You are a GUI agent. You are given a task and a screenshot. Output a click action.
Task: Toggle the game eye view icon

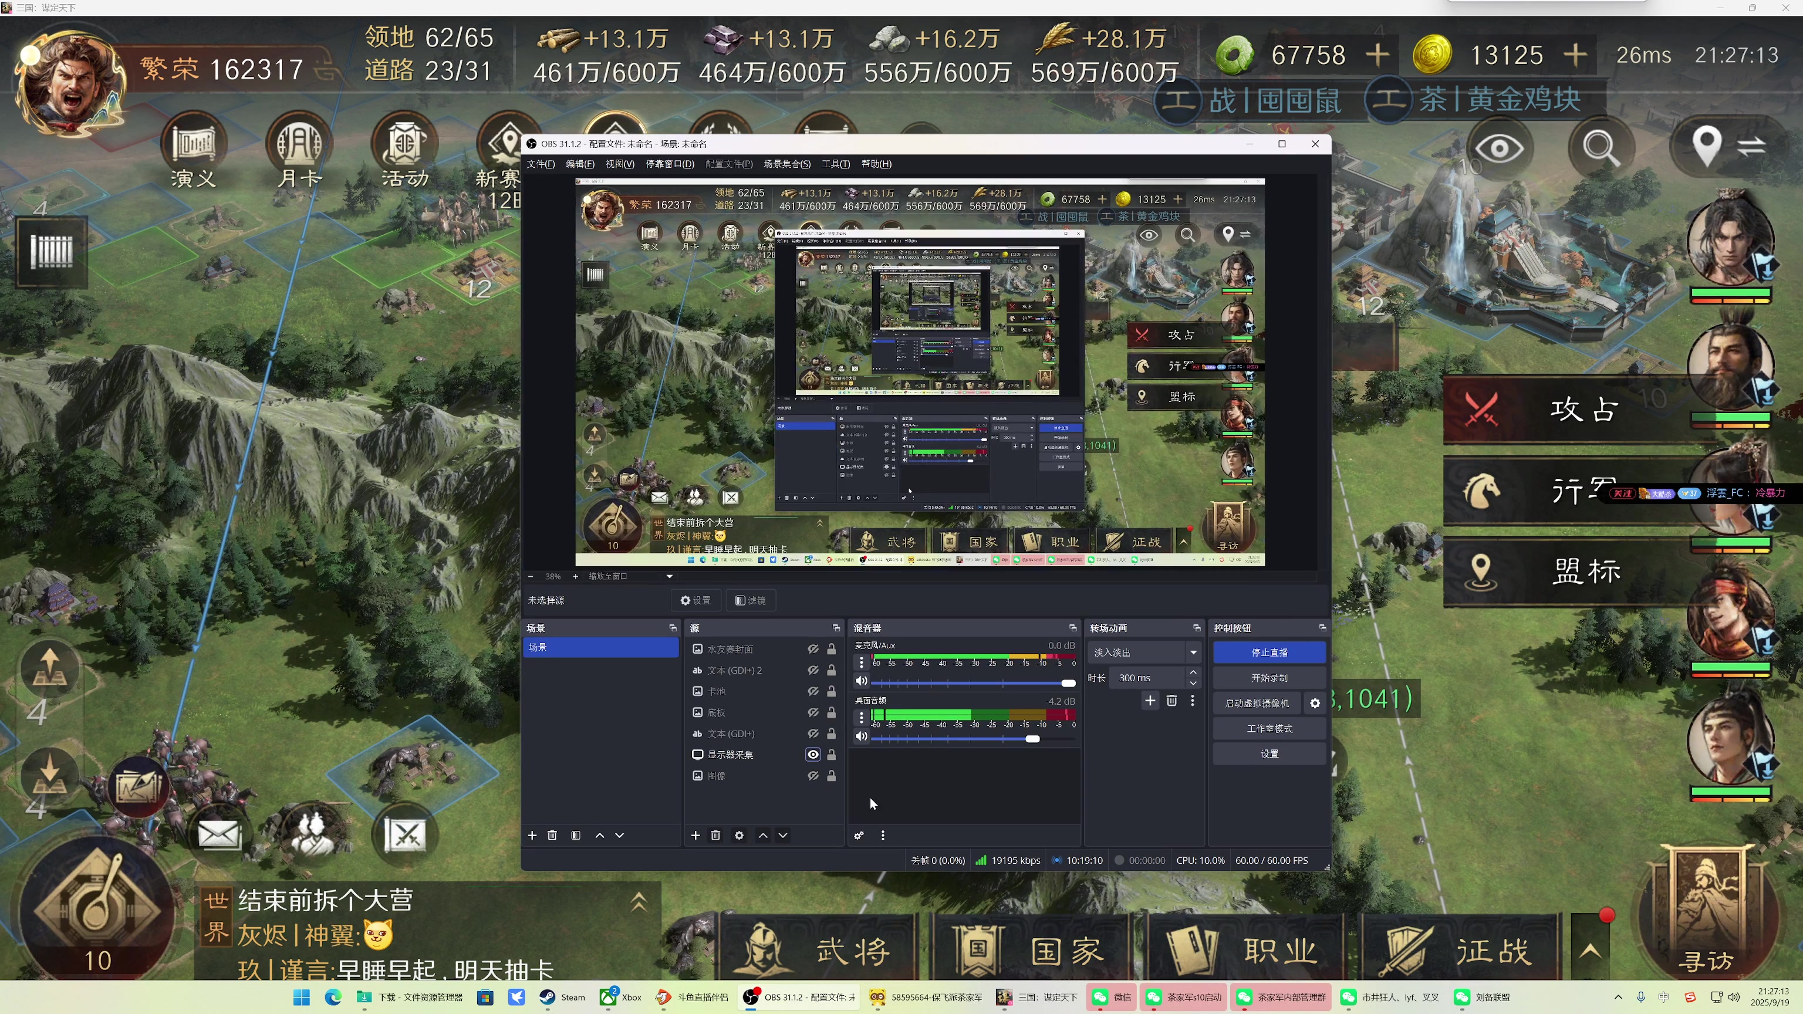click(1498, 148)
